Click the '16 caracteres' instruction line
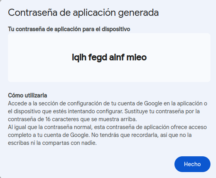 [x=72, y=119]
